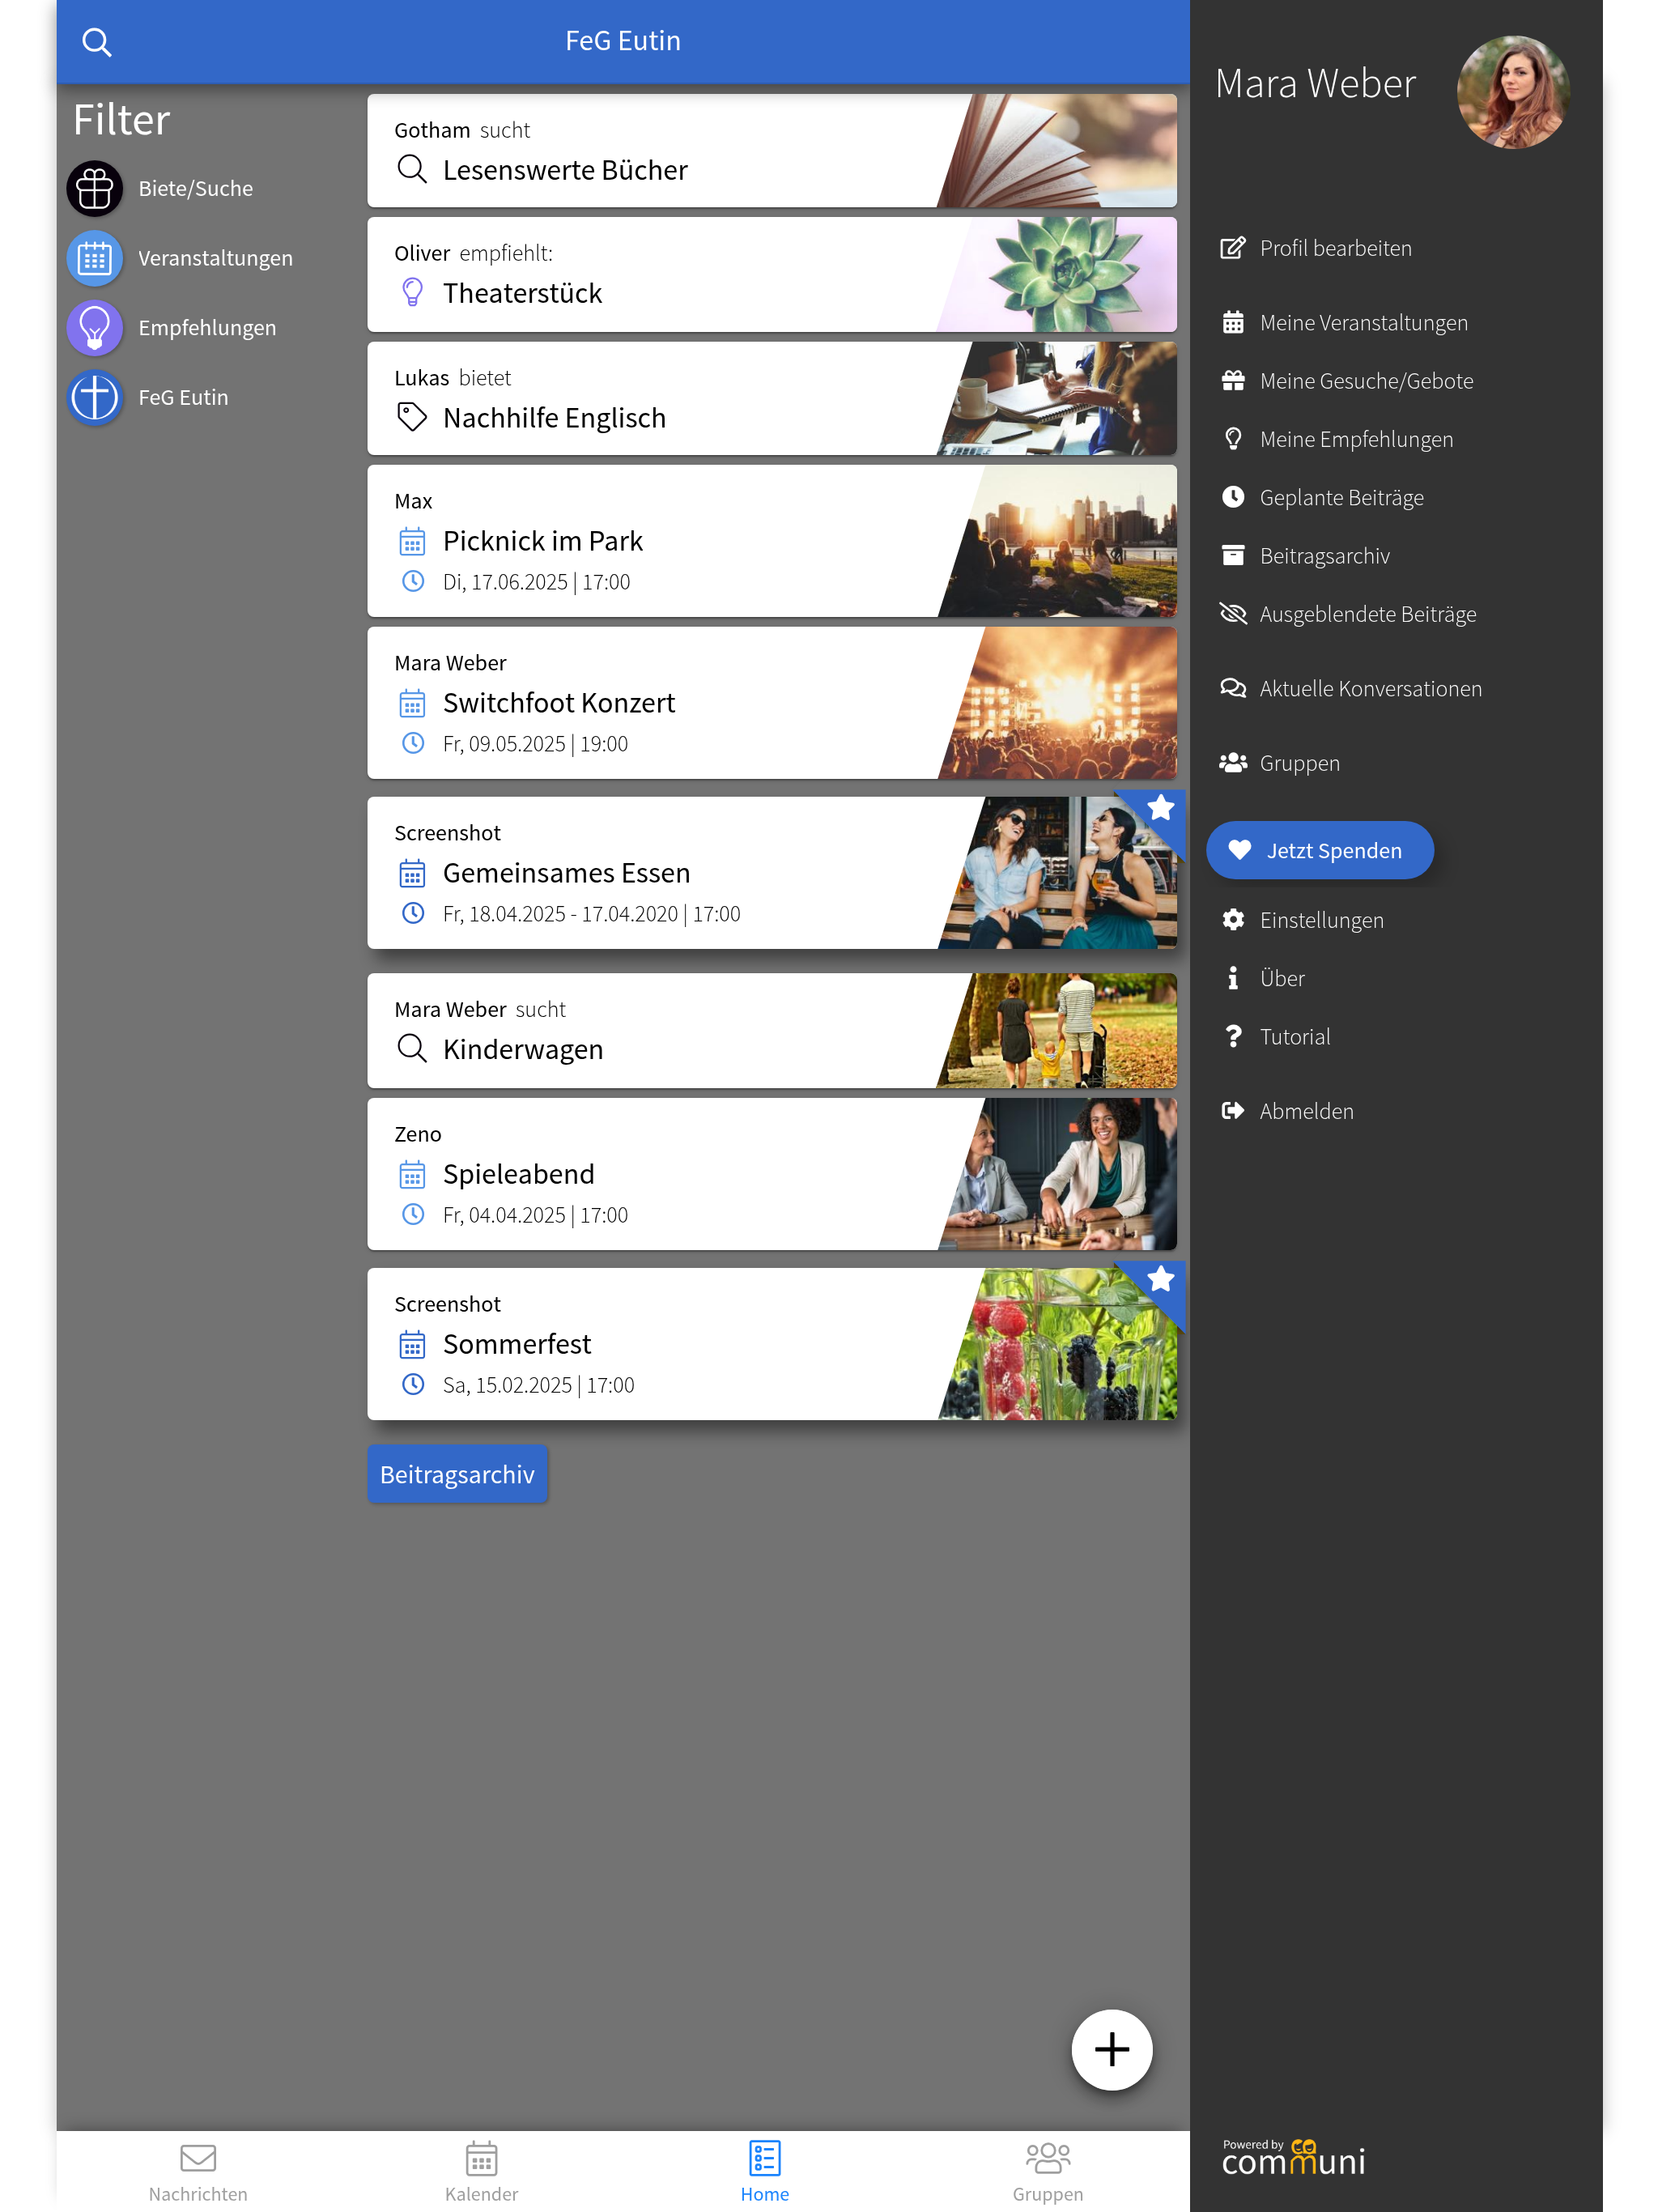Click the gift icon beside Meine Gesuche/Gebote

[1233, 381]
